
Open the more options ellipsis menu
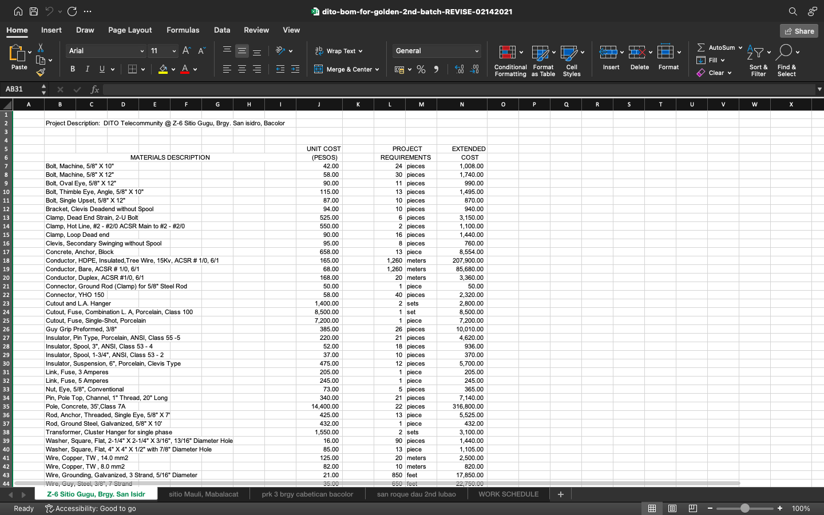(88, 11)
